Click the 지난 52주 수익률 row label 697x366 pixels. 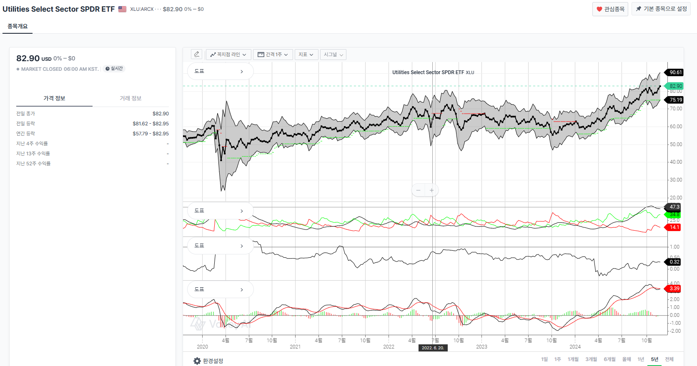click(x=33, y=164)
